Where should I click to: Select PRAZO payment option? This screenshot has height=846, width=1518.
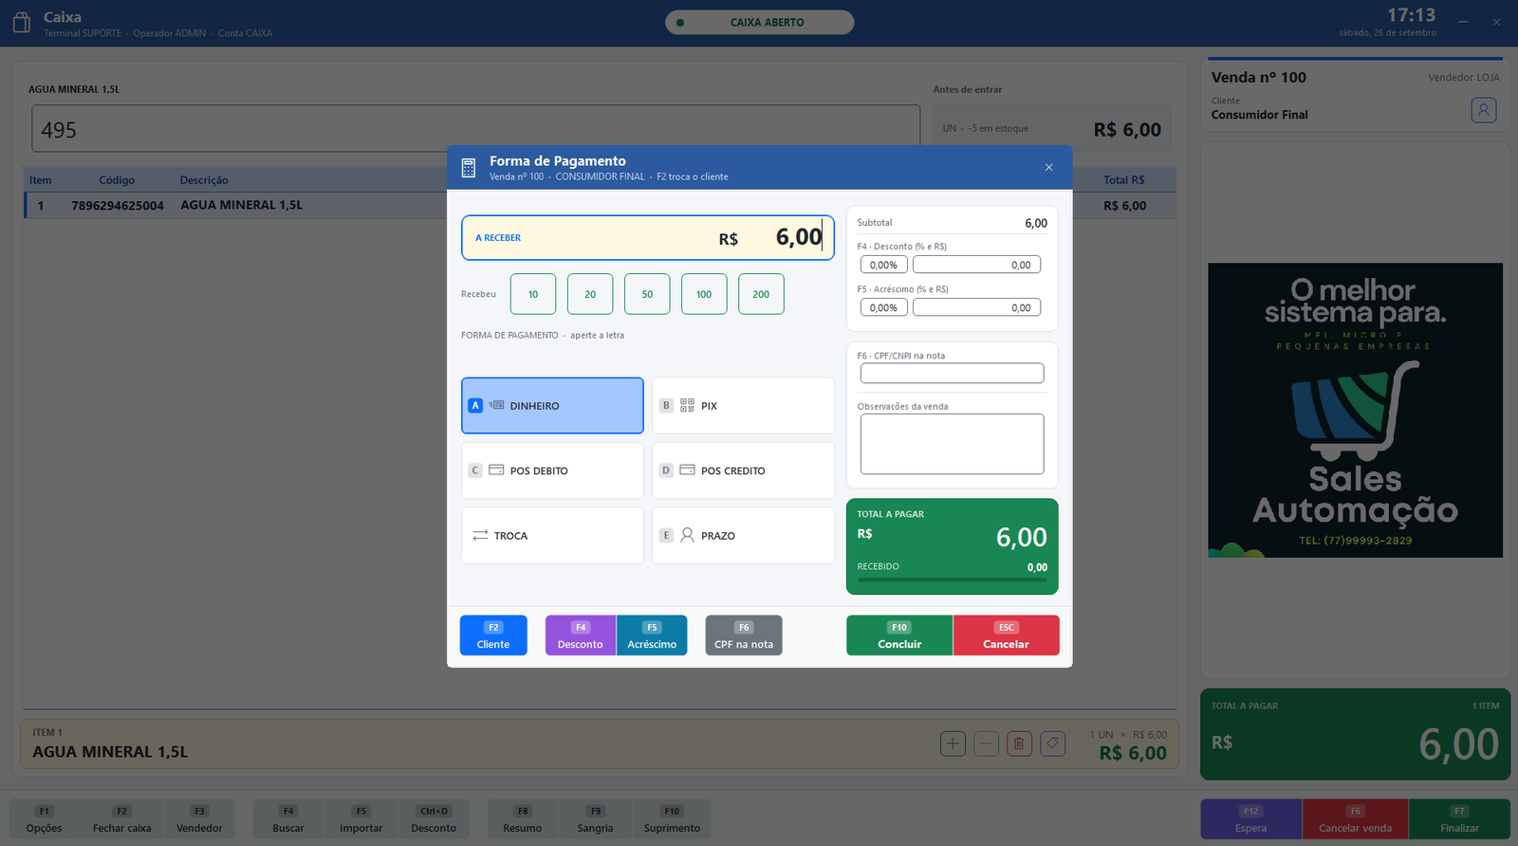pyautogui.click(x=743, y=536)
